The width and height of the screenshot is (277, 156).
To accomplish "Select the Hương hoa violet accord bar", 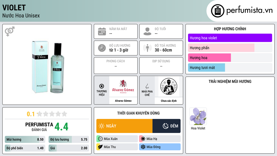I will pos(230,38).
